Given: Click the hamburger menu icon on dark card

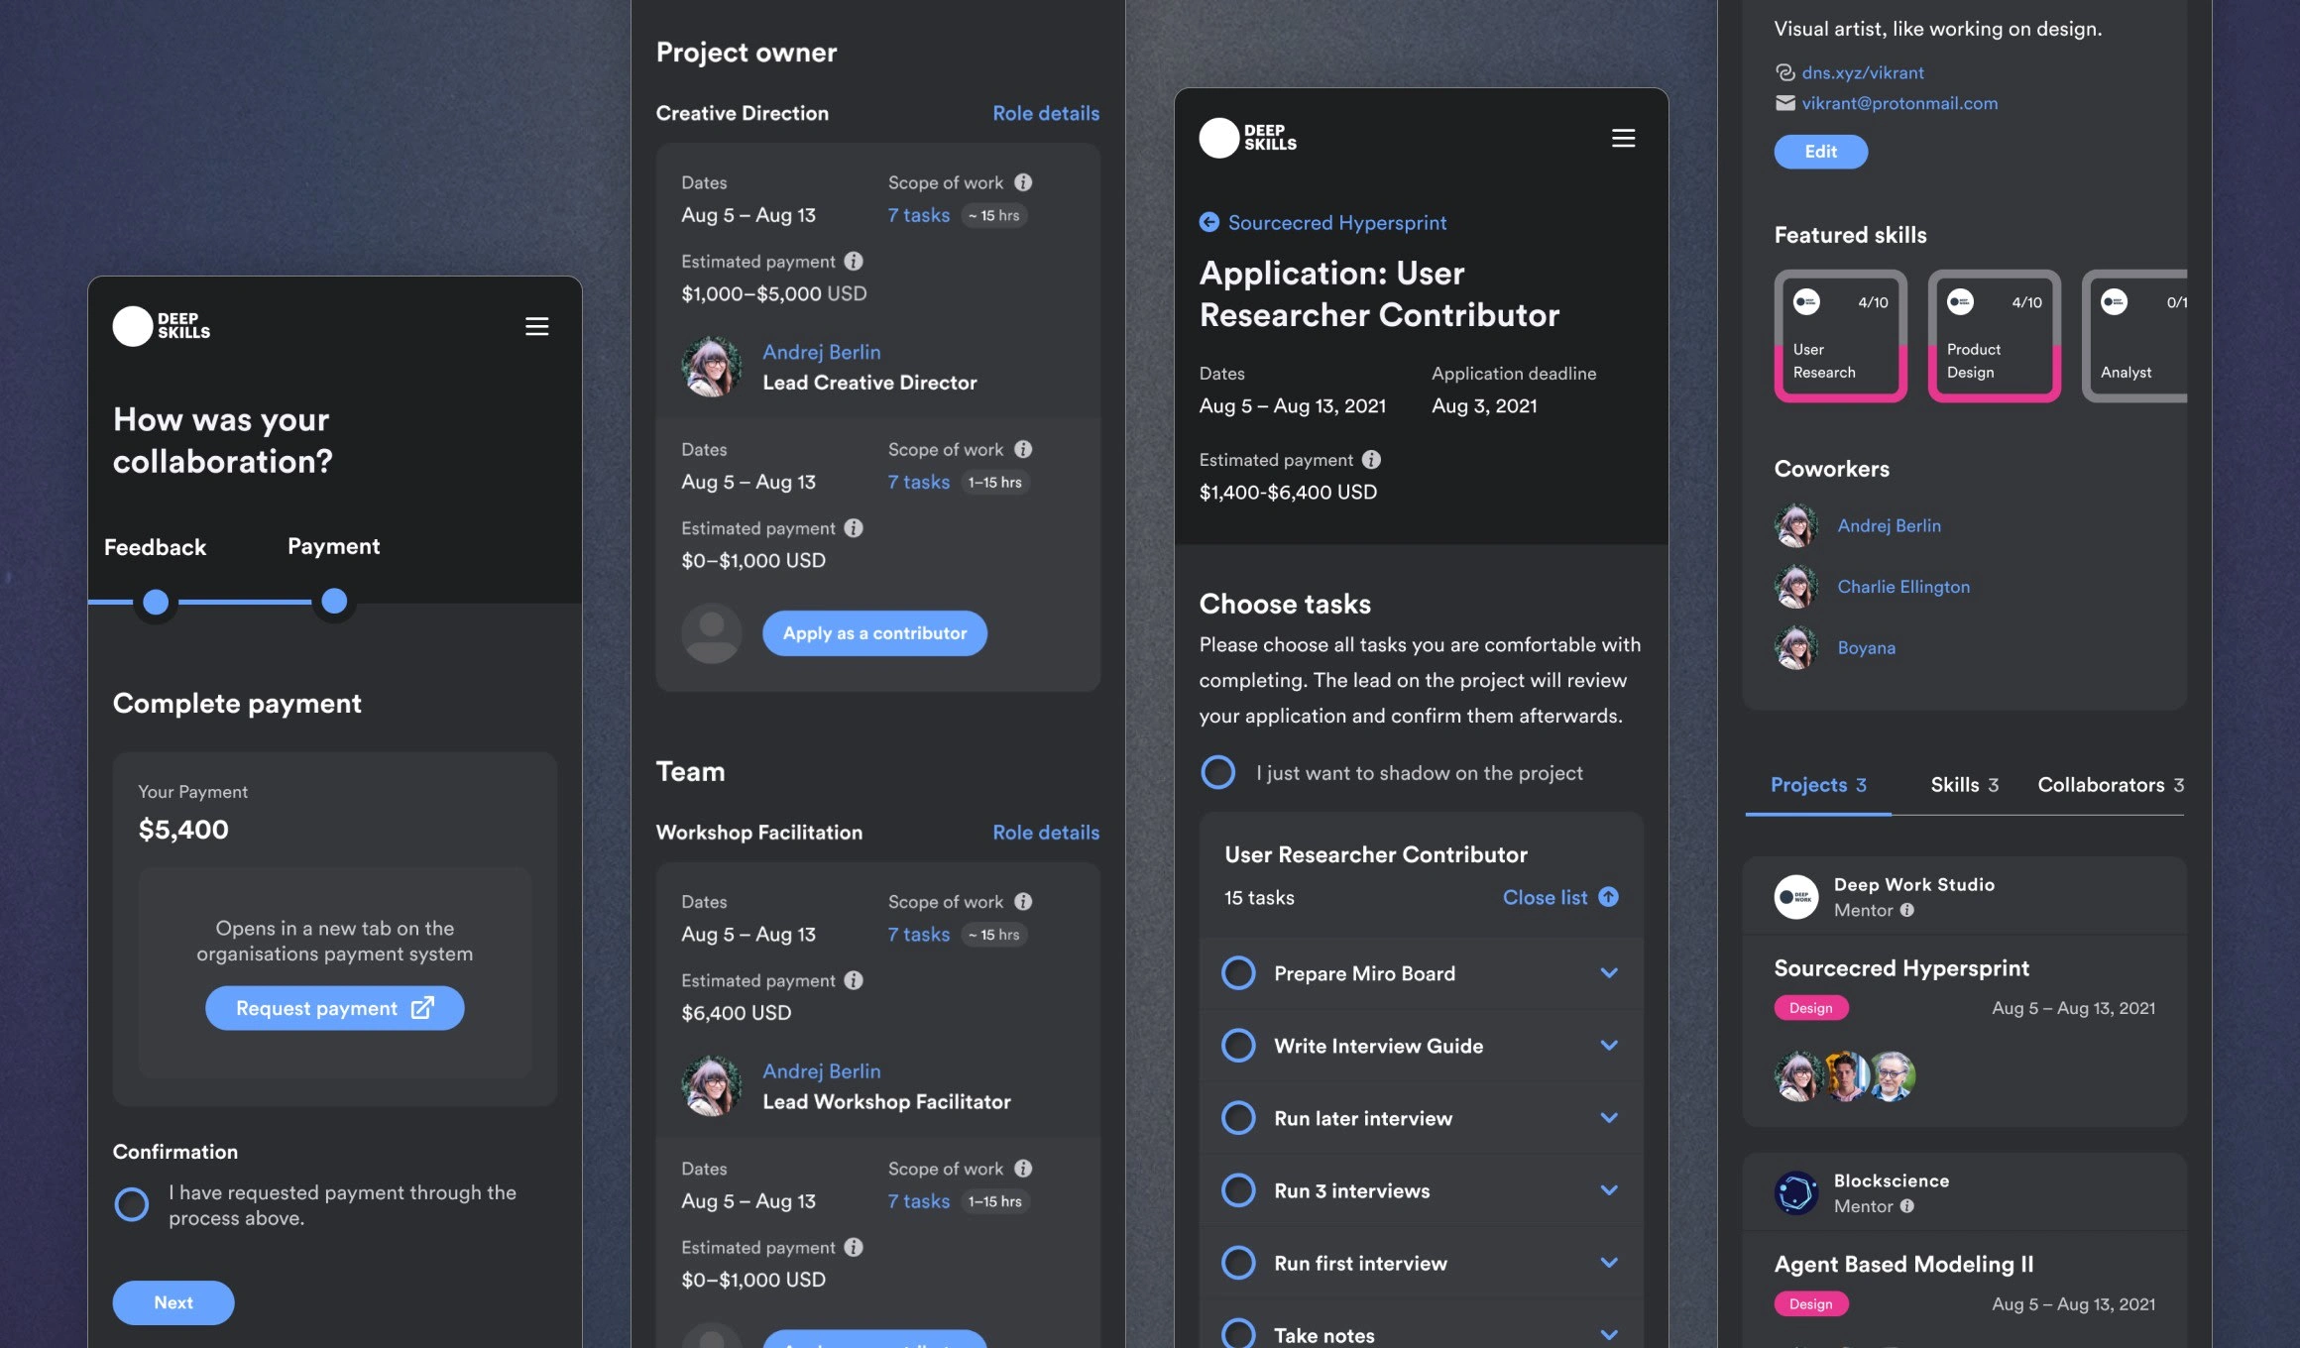Looking at the screenshot, I should 536,326.
